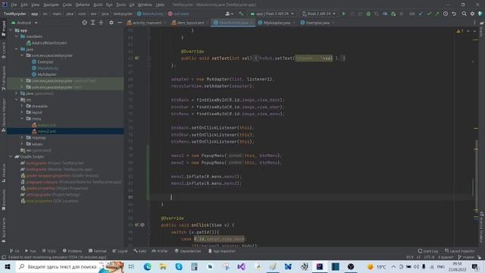Click Collapse All in Project panel

pos(101,23)
